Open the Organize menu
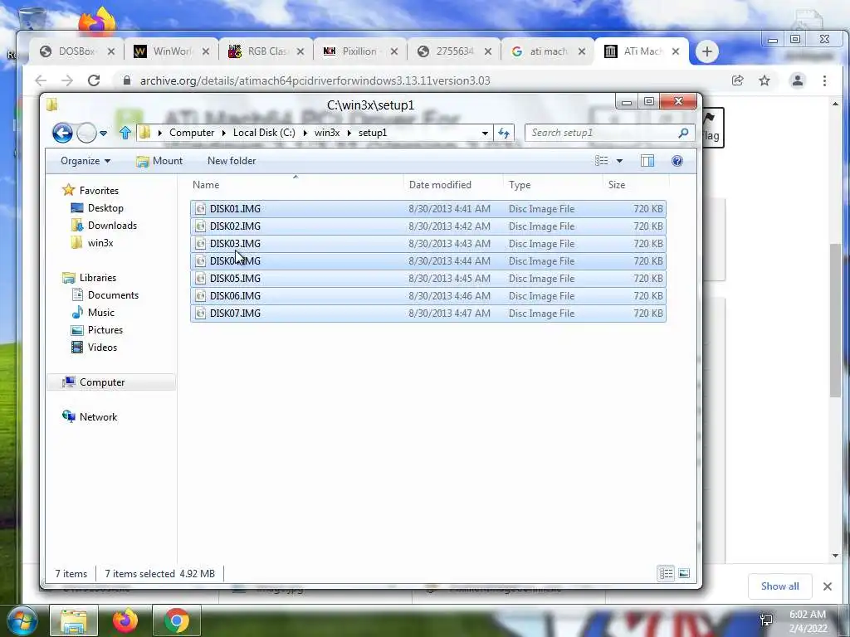The width and height of the screenshot is (850, 637). 85,161
